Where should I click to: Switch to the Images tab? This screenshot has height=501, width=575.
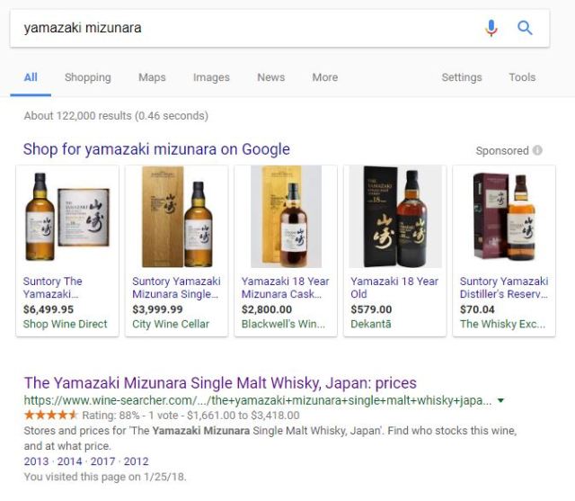(212, 77)
